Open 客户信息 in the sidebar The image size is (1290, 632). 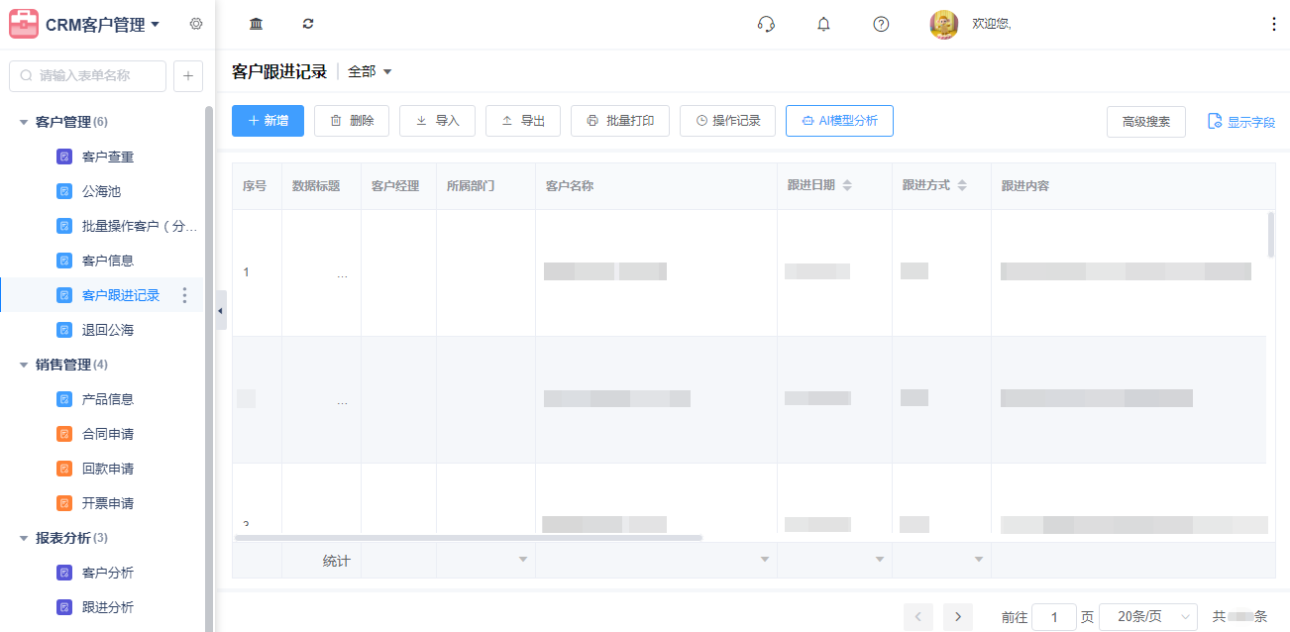(x=107, y=261)
